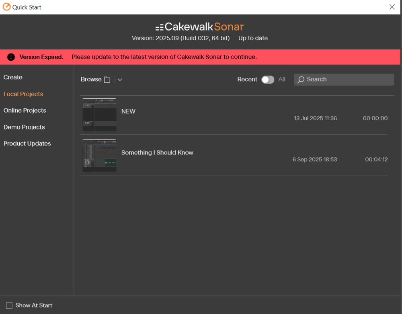Click the Version 2025.09 build text
Screen dimensions: 402x314
[181, 38]
